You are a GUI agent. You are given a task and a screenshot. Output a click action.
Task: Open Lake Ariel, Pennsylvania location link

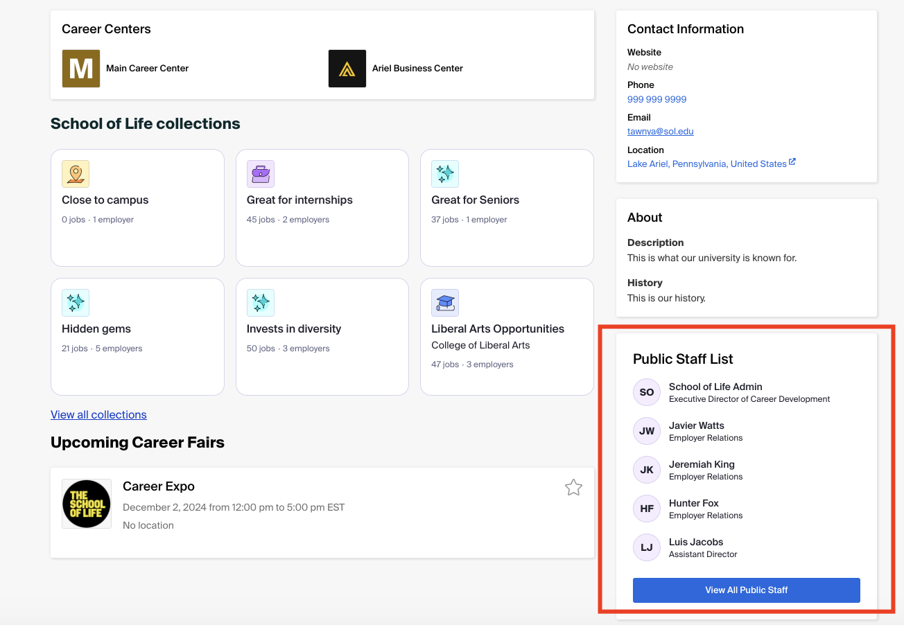click(707, 164)
